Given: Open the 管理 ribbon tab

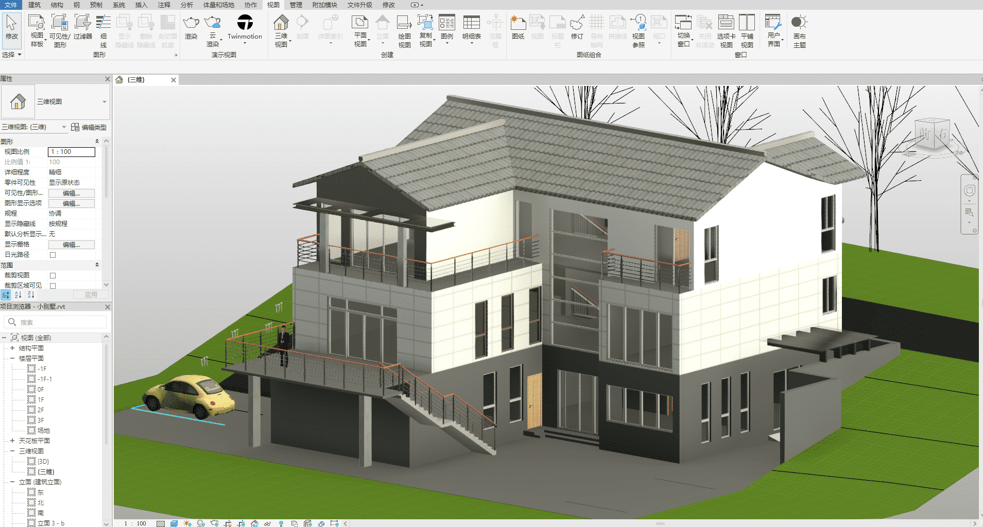Looking at the screenshot, I should 296,5.
